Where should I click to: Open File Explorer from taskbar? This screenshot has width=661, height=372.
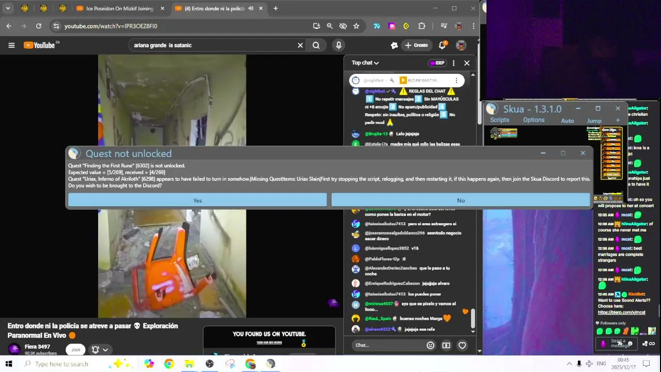[x=189, y=364]
